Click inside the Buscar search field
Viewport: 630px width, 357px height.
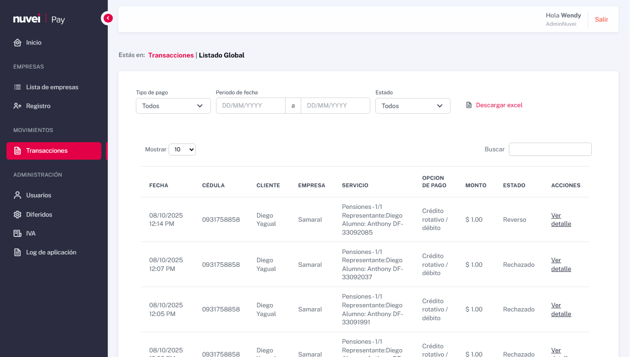550,149
